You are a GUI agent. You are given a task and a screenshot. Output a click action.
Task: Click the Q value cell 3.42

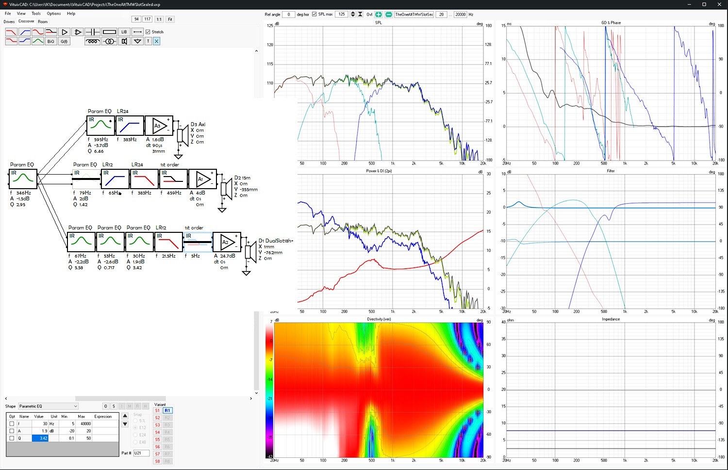click(x=40, y=438)
